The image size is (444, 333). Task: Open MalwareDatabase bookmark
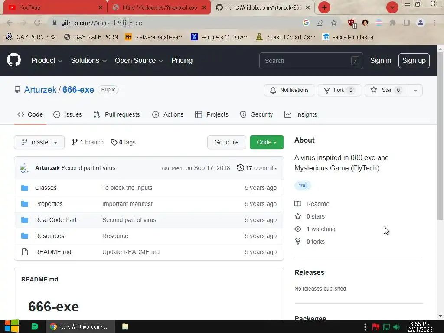pos(154,37)
